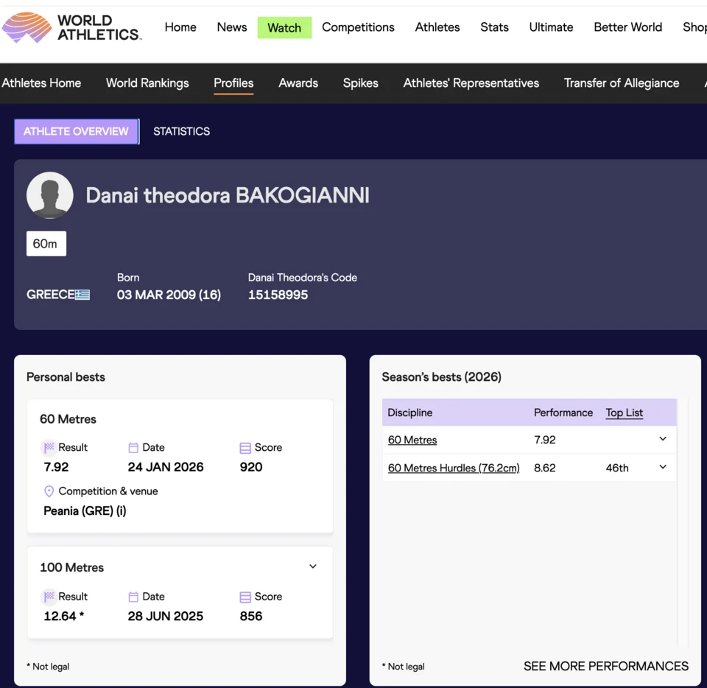
Task: Click the World Athletics logo
Action: tap(71, 27)
